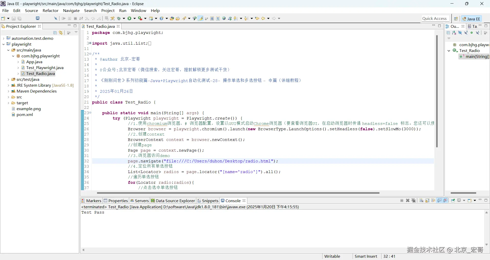Switch to the Snippets tab

pyautogui.click(x=208, y=201)
